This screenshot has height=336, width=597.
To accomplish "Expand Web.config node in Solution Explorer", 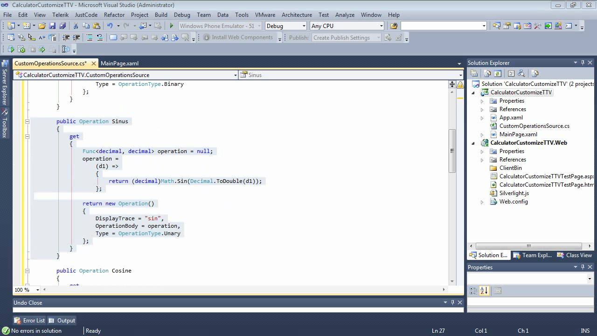I will (482, 202).
